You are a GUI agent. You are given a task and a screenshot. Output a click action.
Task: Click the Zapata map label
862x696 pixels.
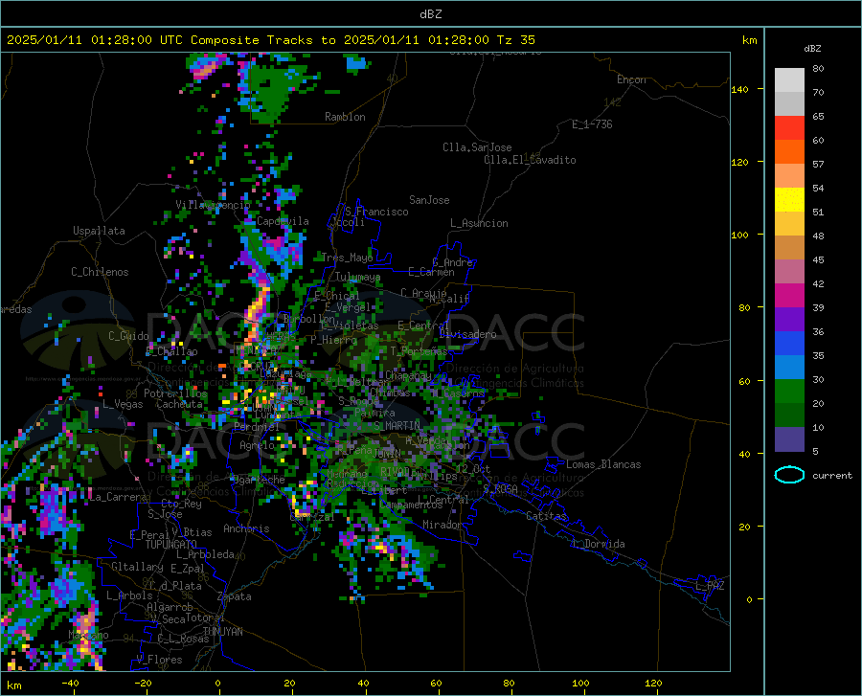(x=235, y=596)
